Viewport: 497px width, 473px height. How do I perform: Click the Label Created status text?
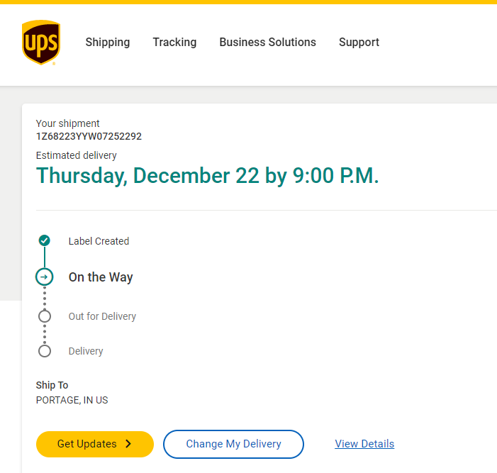point(99,241)
